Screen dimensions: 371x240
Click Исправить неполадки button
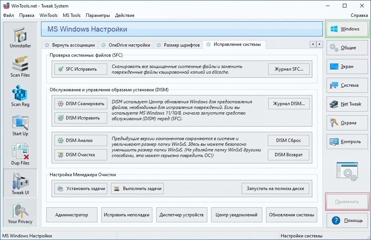[126, 215]
